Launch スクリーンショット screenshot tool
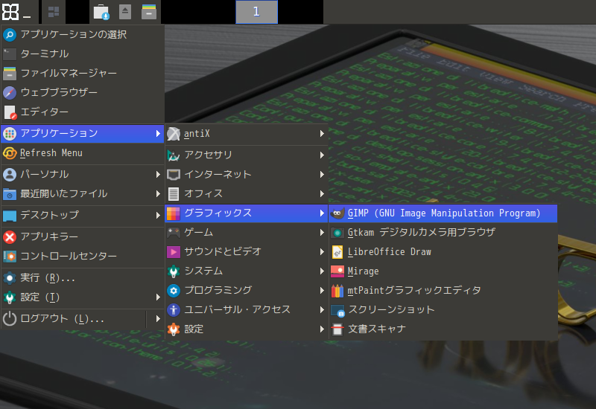 coord(443,310)
